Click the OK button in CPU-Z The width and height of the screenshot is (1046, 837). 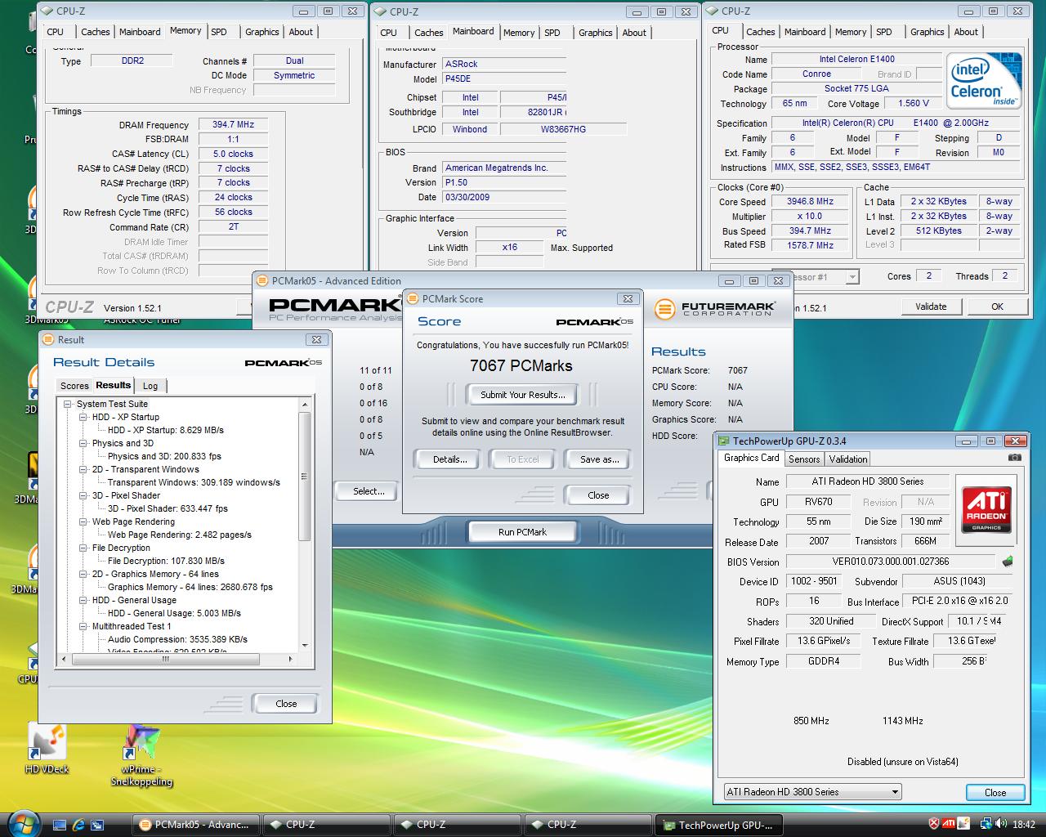point(997,307)
